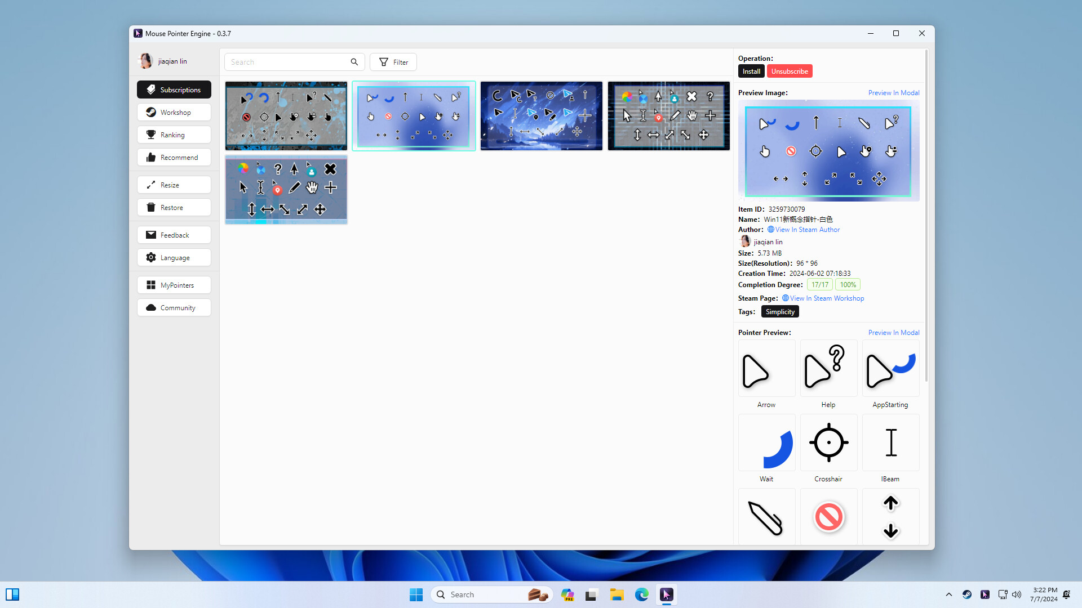Screen dimensions: 1082x608
Task: Open Preview In Modal for the preview image
Action: click(x=894, y=92)
